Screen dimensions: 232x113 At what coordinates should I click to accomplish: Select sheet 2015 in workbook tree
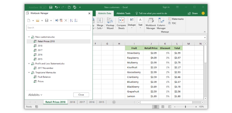[x=40, y=59]
